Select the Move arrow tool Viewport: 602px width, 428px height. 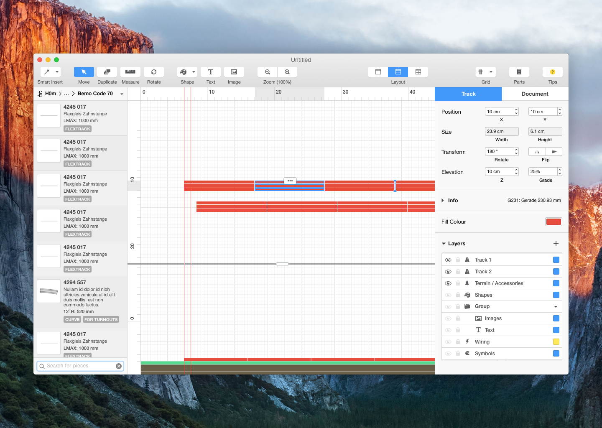pos(84,72)
